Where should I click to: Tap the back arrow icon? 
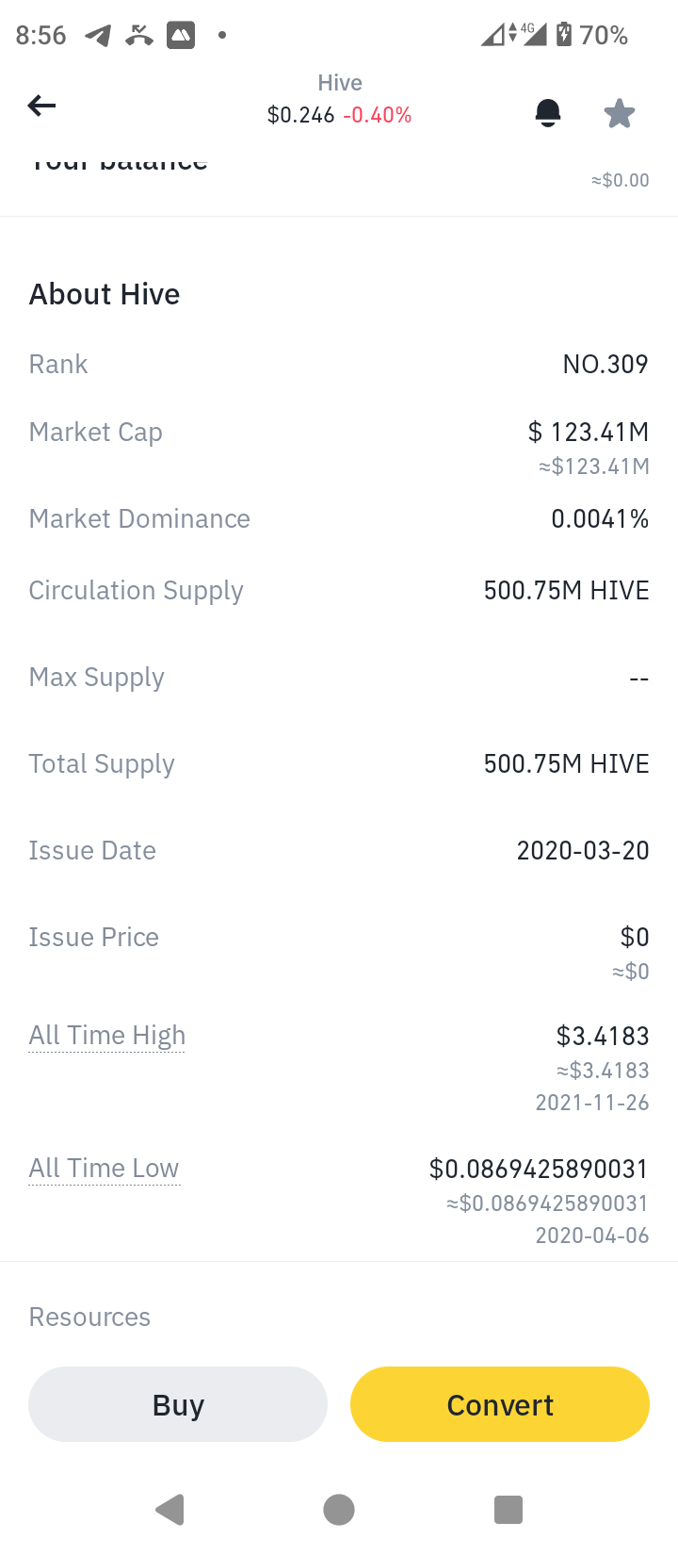coord(41,106)
